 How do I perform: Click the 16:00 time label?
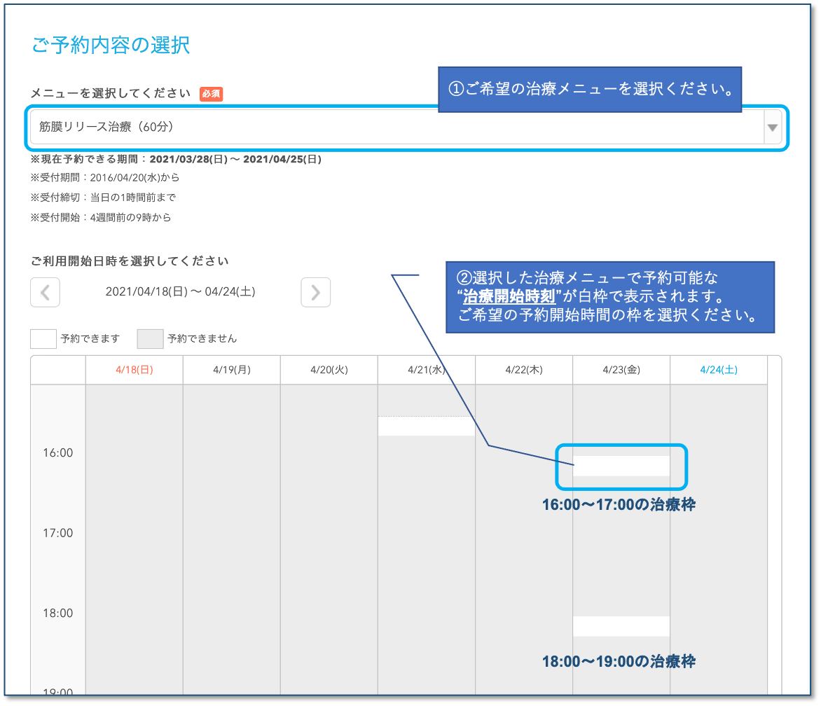click(x=57, y=452)
